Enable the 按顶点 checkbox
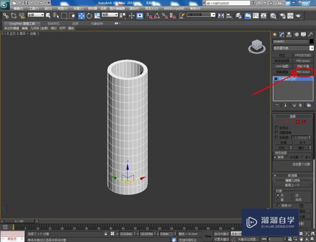Viewport: 316px width, 242px height. click(x=277, y=128)
